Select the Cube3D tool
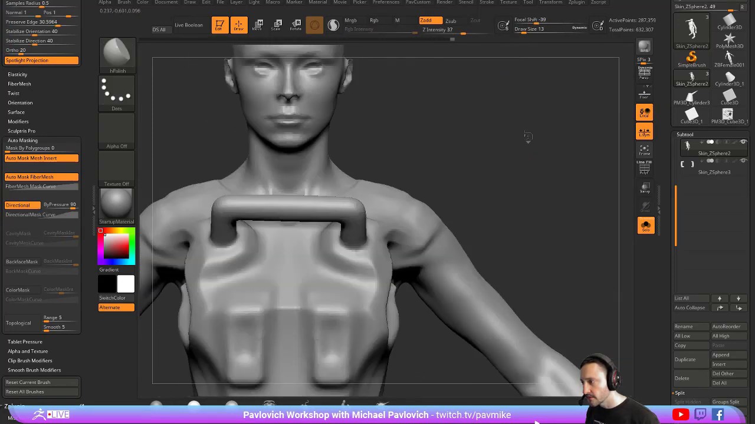Viewport: 755px width, 424px height. (730, 97)
